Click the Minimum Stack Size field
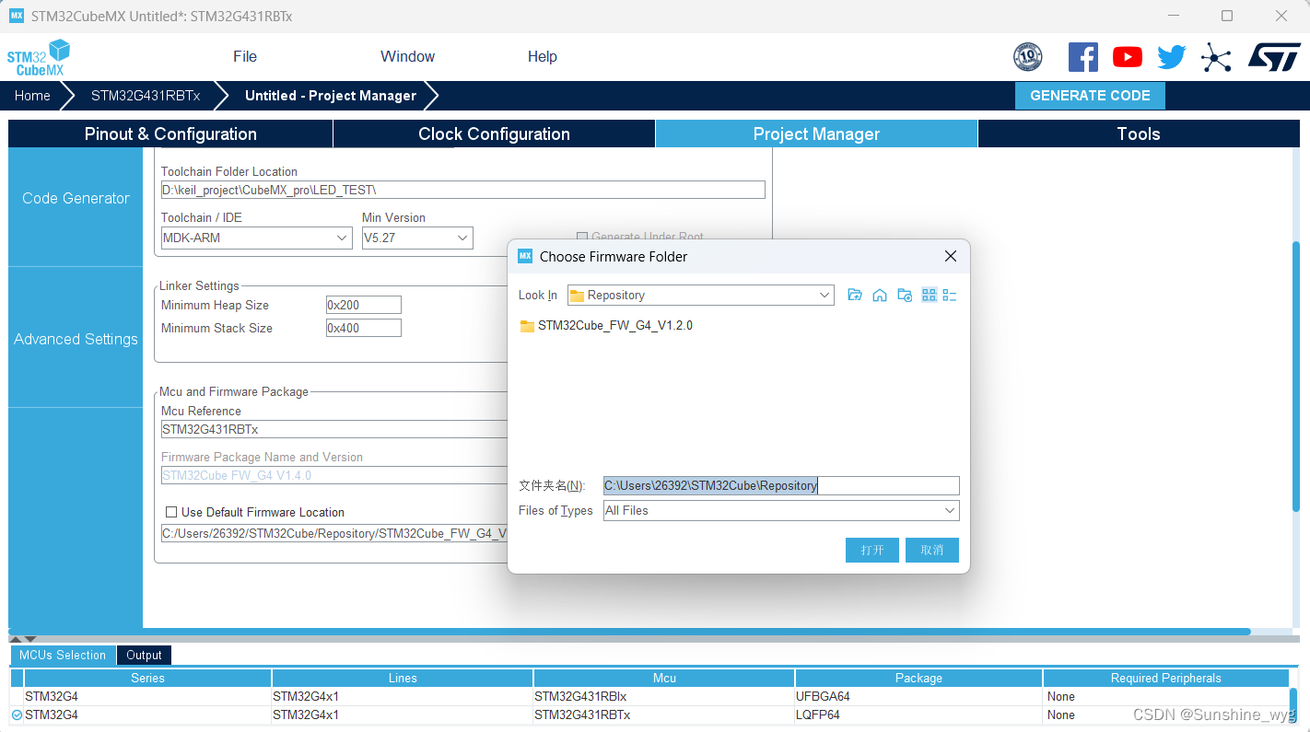Screen dimensions: 1310x732 pos(364,328)
